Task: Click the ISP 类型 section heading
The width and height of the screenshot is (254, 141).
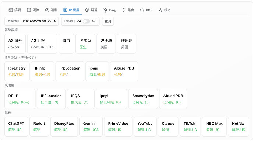Action: [x=20, y=57]
